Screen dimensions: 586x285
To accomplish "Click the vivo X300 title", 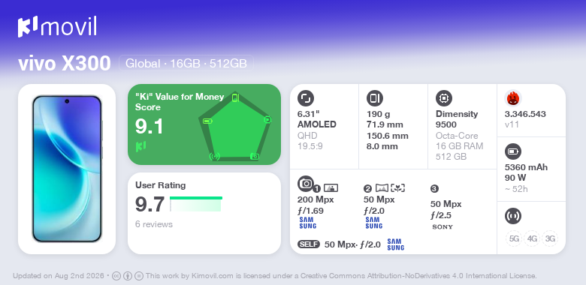I will pyautogui.click(x=65, y=64).
